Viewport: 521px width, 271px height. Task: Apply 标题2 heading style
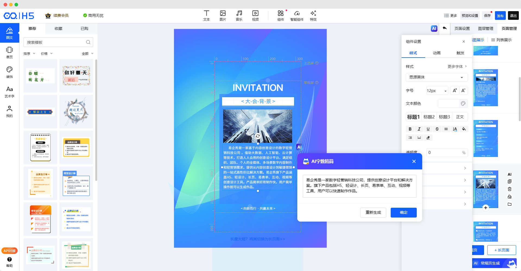pyautogui.click(x=429, y=117)
